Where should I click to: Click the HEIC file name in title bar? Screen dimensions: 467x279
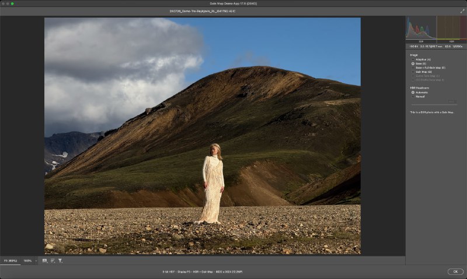202,11
